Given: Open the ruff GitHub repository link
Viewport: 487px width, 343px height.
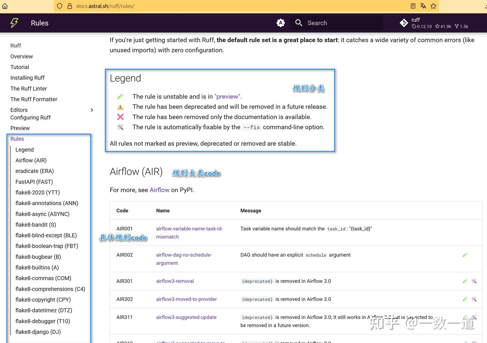Looking at the screenshot, I should coord(434,23).
